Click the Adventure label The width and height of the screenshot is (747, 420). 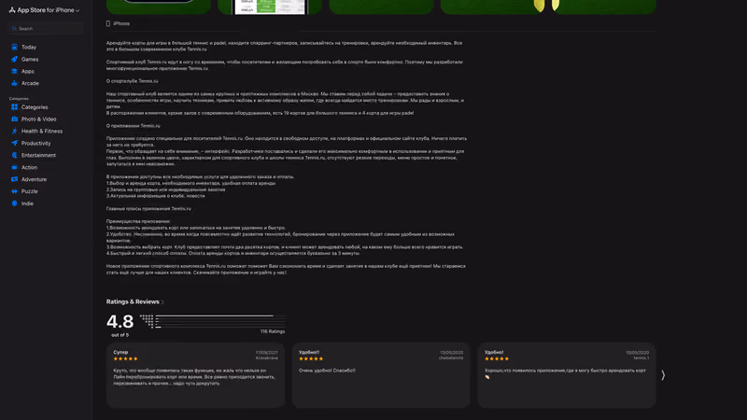click(34, 179)
